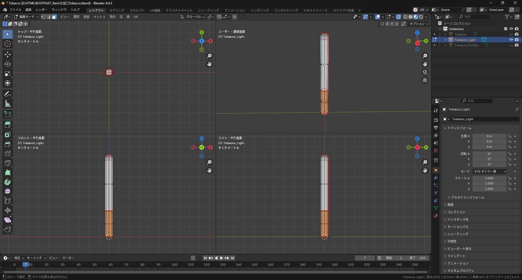The image size is (522, 280).
Task: Expand Tobacco_PutOut in the outliner
Action: point(446,45)
